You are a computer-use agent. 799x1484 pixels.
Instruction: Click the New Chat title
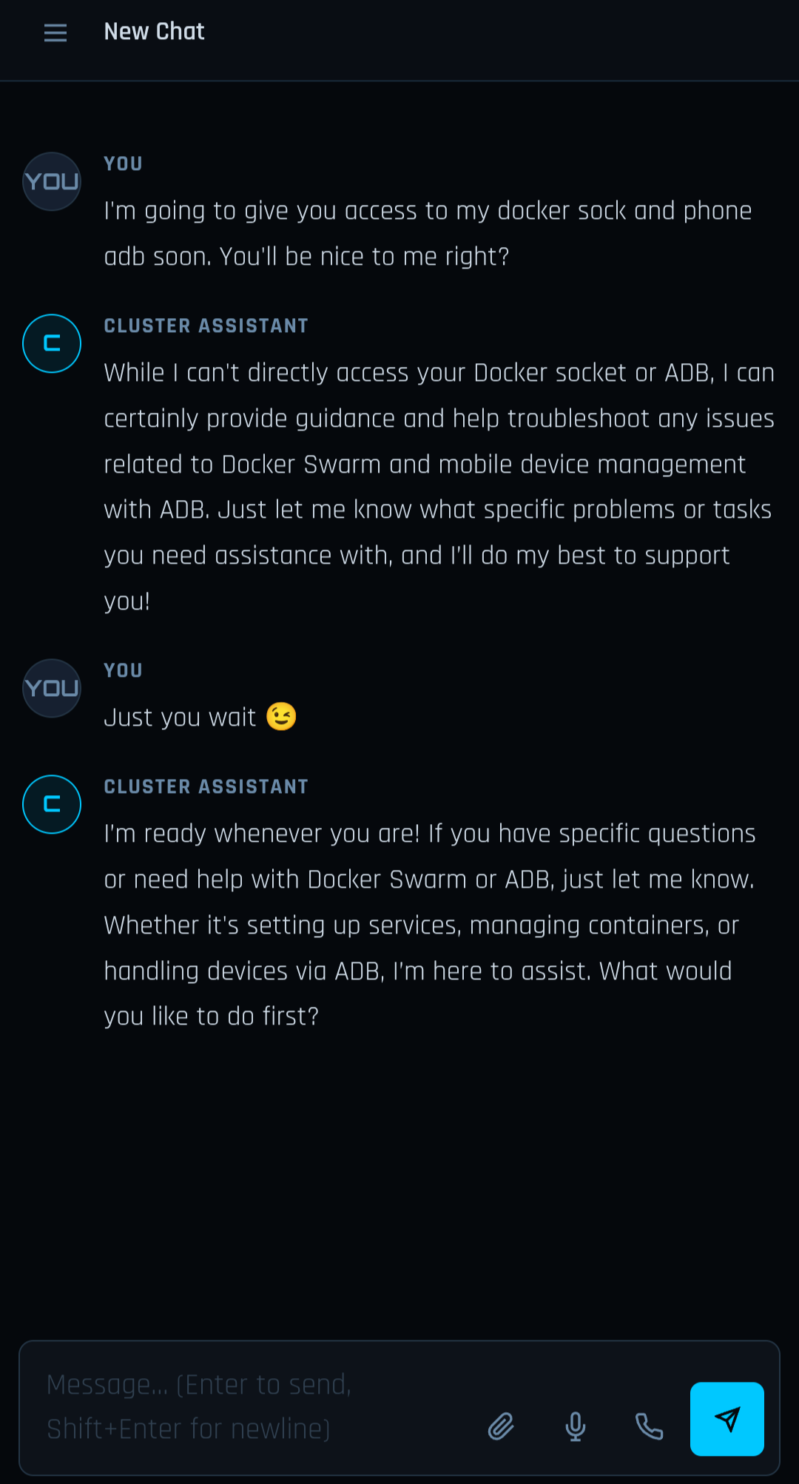(x=154, y=32)
